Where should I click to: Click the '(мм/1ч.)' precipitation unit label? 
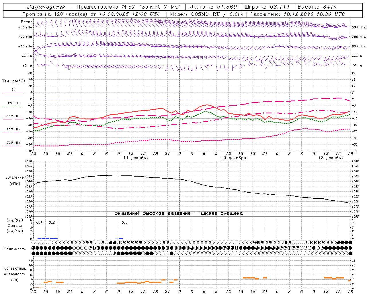coord(15,231)
